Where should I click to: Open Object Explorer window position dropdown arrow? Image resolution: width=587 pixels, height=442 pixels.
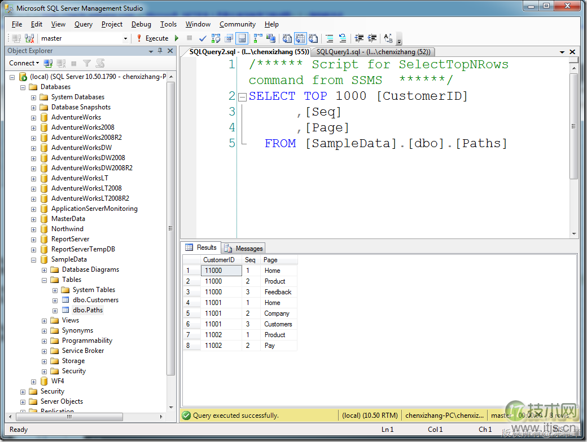pyautogui.click(x=151, y=51)
